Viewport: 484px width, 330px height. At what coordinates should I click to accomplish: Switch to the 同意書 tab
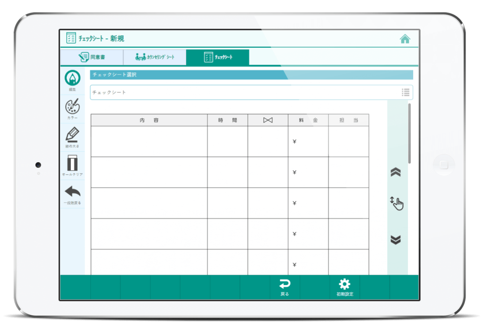pyautogui.click(x=92, y=57)
